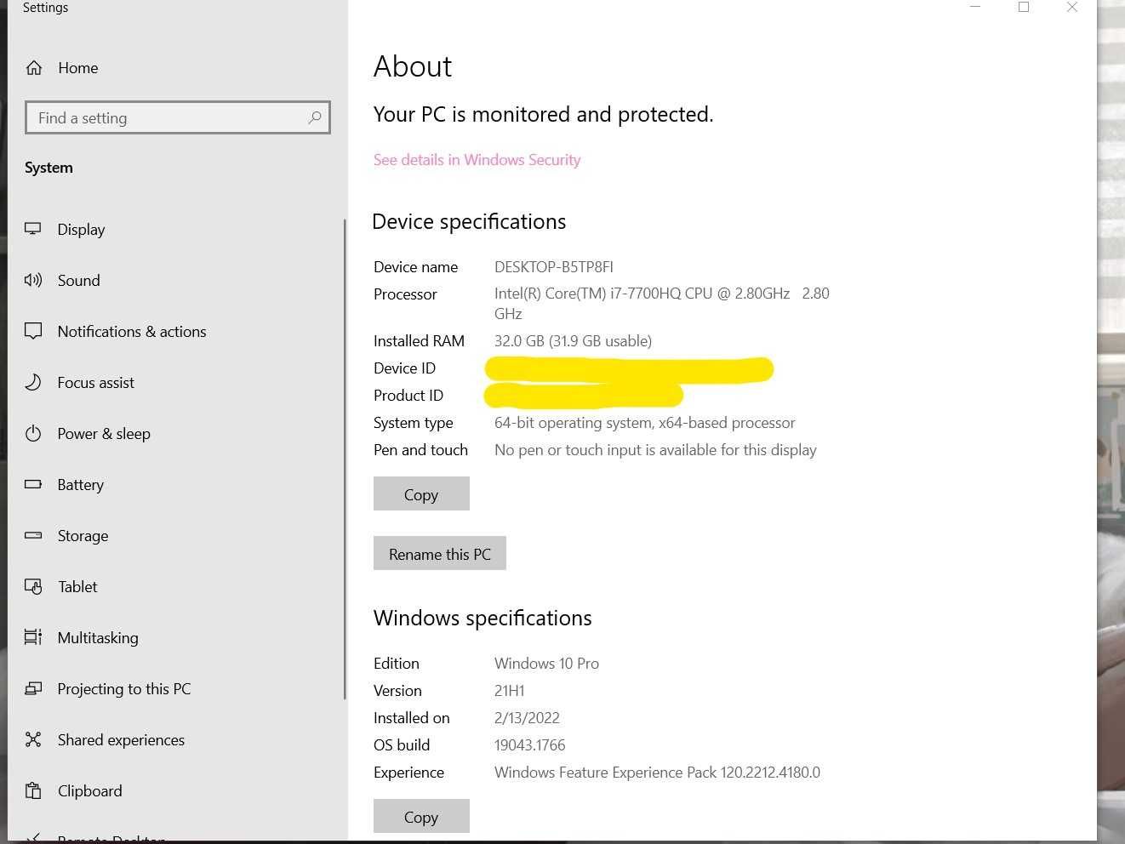This screenshot has height=844, width=1125.
Task: Click the Clipboard icon
Action: pyautogui.click(x=33, y=790)
